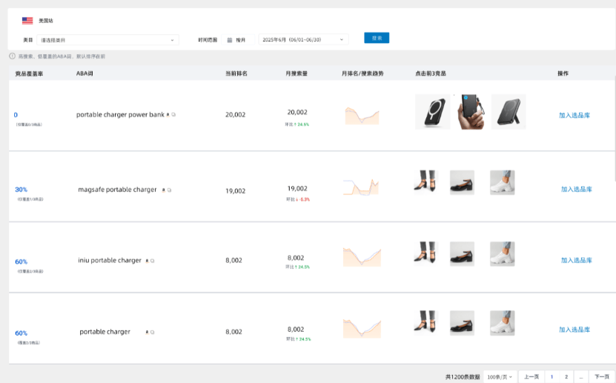Click the calendar icon beside 按月
The height and width of the screenshot is (383, 616).
click(230, 40)
